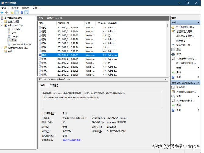The width and height of the screenshot is (204, 153).
Task: Click the blue Help toolbar icon
Action: [22, 12]
